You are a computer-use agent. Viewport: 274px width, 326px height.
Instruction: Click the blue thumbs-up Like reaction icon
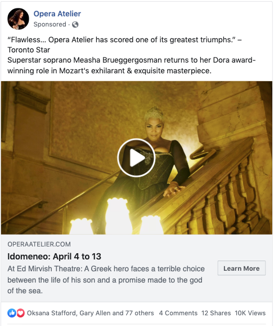tap(12, 313)
